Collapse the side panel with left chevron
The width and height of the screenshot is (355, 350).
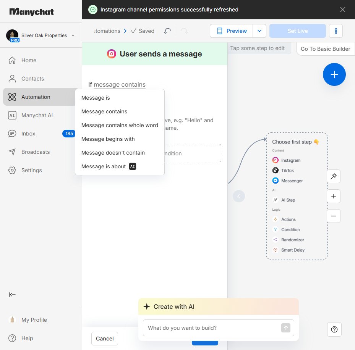(238, 196)
